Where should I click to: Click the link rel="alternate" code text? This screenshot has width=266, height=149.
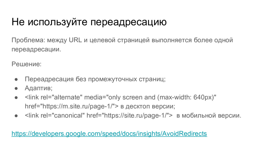[54, 97]
